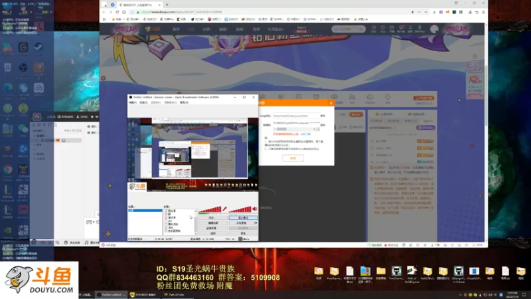The height and width of the screenshot is (299, 531).
Task: Click the browser back arrow
Action: pos(104,12)
